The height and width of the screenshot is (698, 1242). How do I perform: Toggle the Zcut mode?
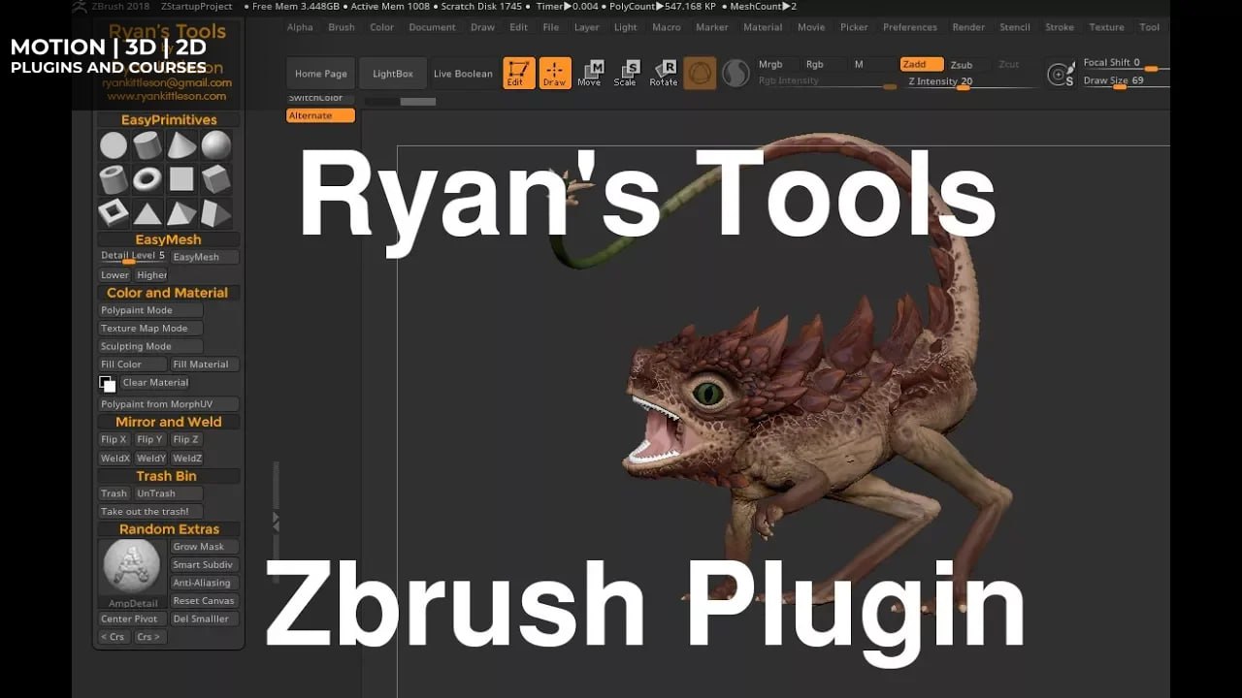point(1009,64)
